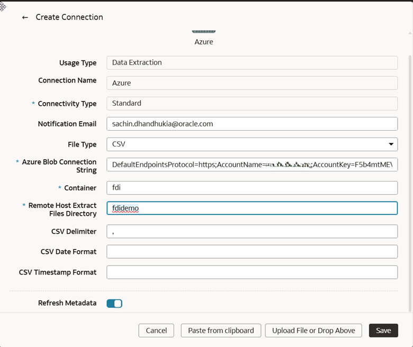Click the Connectivity Type label
The width and height of the screenshot is (413, 347).
pyautogui.click(x=67, y=104)
